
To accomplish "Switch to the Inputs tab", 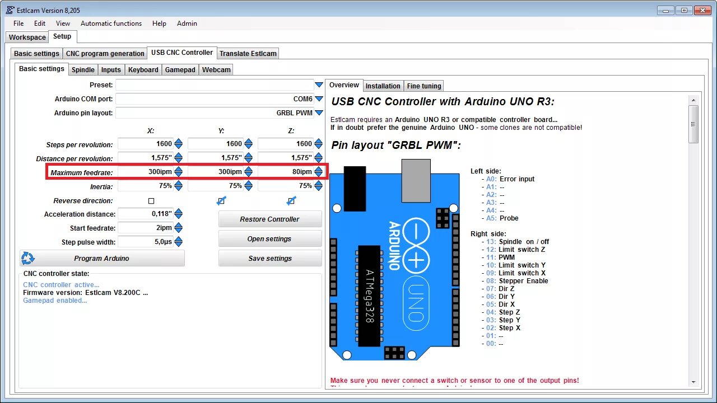I will [x=111, y=69].
